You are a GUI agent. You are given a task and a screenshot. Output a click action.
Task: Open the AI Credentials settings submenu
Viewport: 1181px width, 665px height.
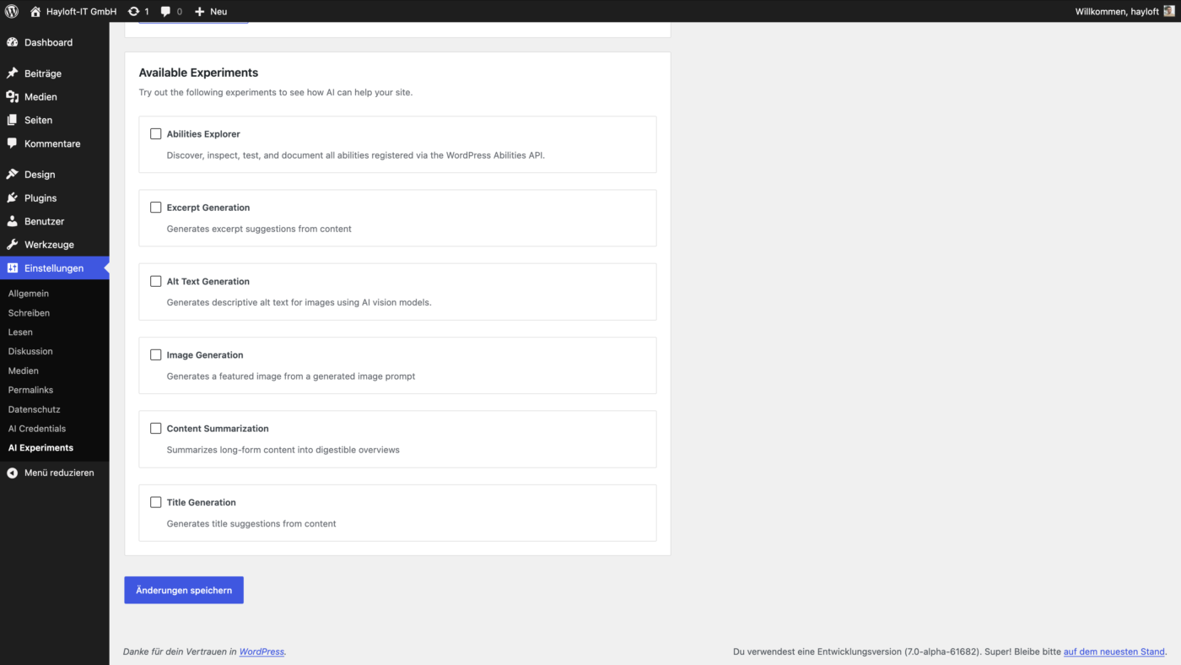pyautogui.click(x=37, y=429)
